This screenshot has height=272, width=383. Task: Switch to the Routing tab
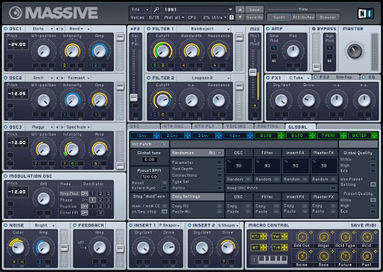[x=267, y=126]
